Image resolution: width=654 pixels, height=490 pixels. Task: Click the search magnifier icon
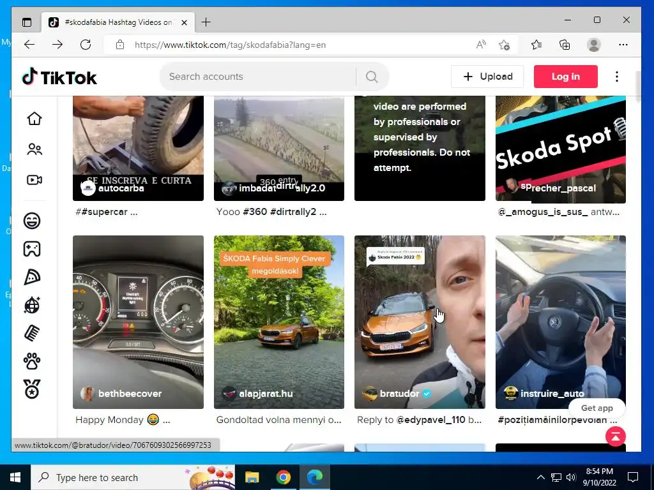pyautogui.click(x=372, y=77)
